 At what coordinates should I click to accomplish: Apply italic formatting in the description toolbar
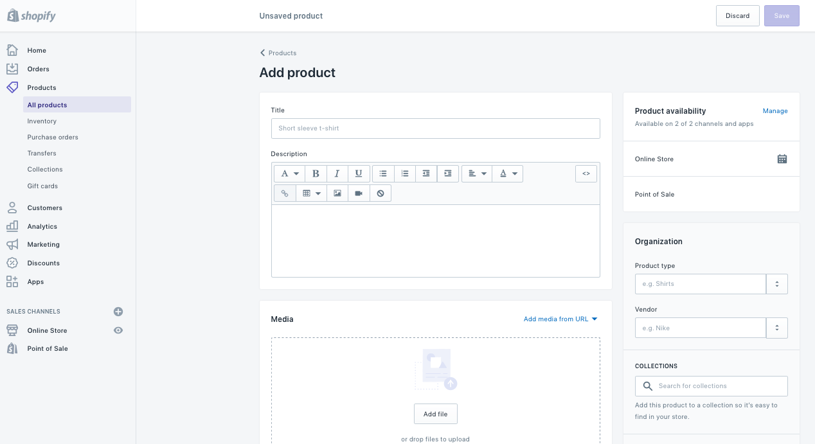pos(337,173)
